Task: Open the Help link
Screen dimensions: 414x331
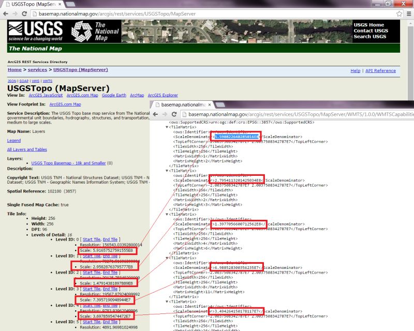Action: coord(355,70)
